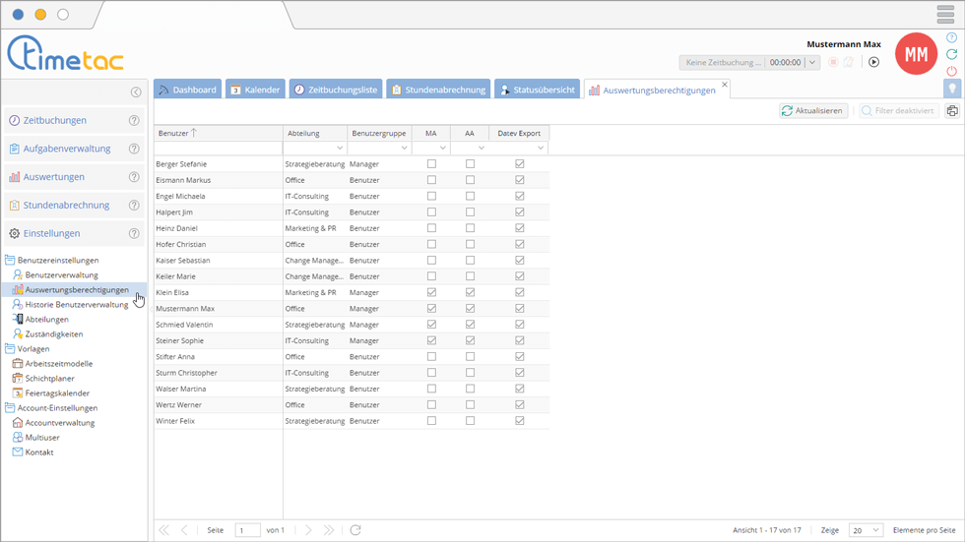Collapse the left sidebar arrow icon
The height and width of the screenshot is (542, 965).
136,92
